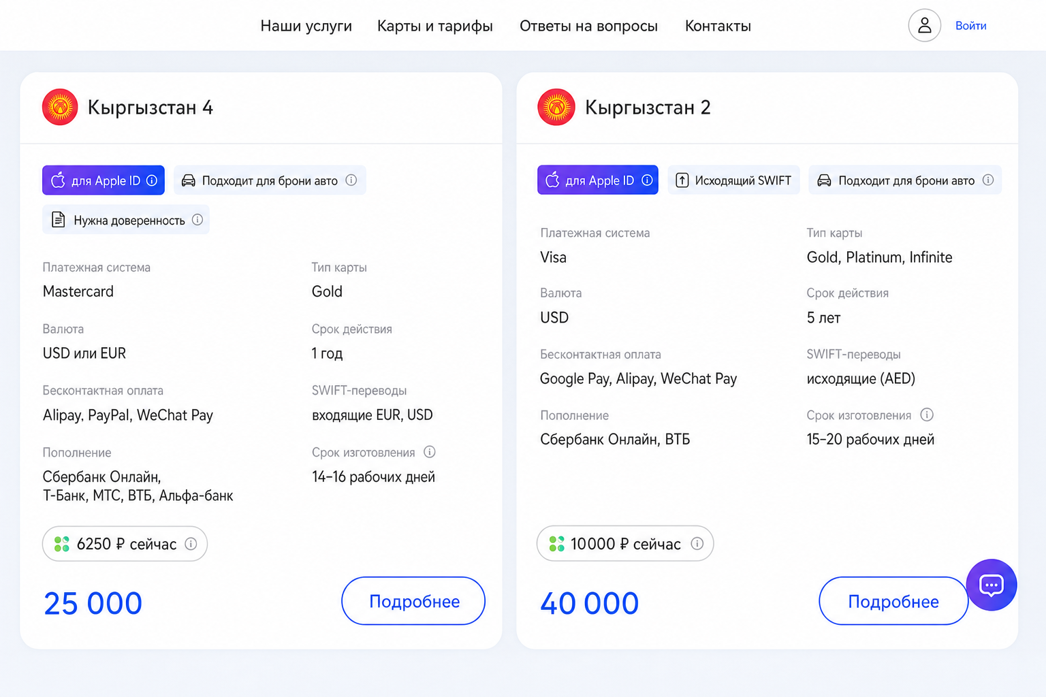Click info icon on Apple ID badge, Кыргызстан 2
Viewport: 1046px width, 697px height.
coord(647,180)
